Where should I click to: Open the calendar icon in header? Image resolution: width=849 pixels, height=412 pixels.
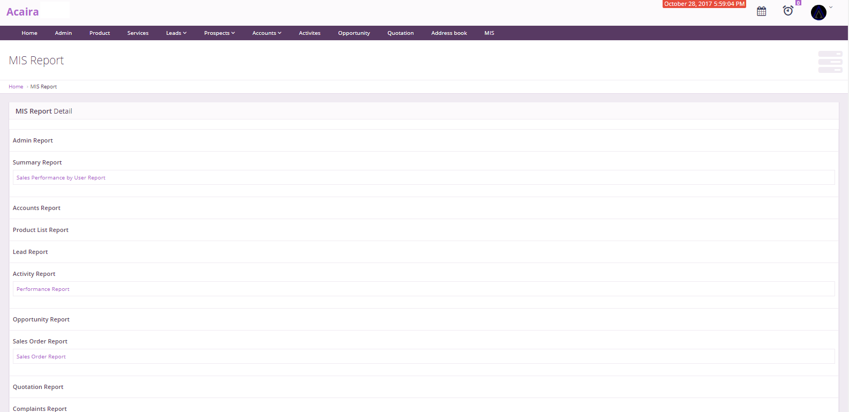tap(761, 11)
